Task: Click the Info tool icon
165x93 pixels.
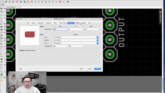Action: tap(2, 9)
